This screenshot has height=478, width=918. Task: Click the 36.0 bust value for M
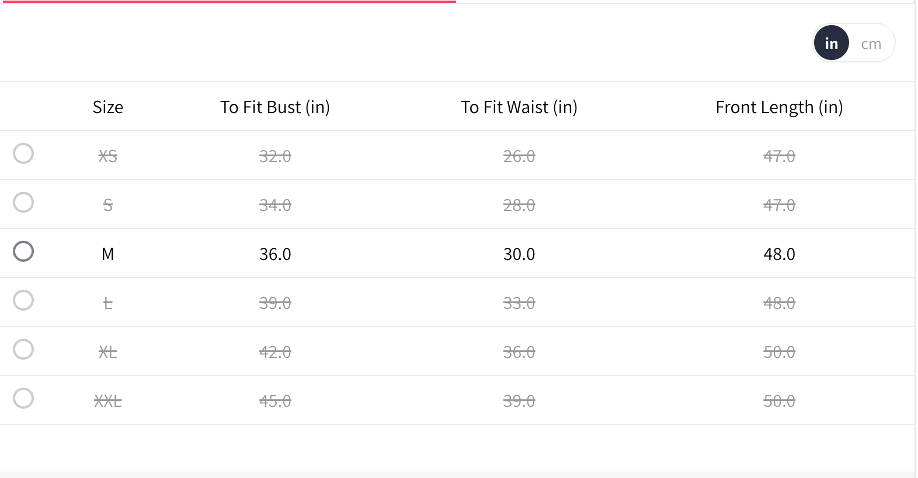(x=275, y=254)
